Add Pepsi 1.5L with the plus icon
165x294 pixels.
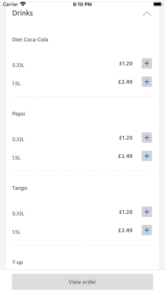point(146,156)
